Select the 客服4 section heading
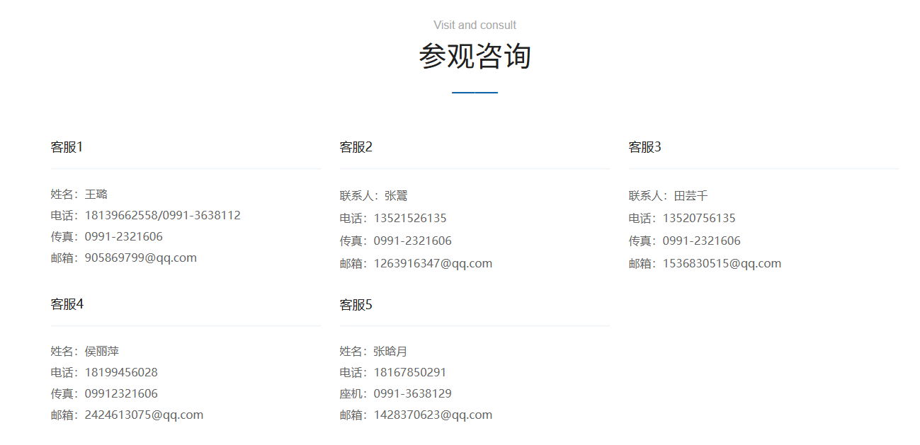The height and width of the screenshot is (445, 920). click(67, 304)
